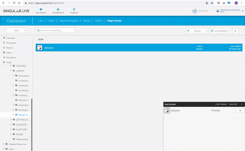Select the SHARE folder
Screen dimensions: 245x151
(x=18, y=134)
